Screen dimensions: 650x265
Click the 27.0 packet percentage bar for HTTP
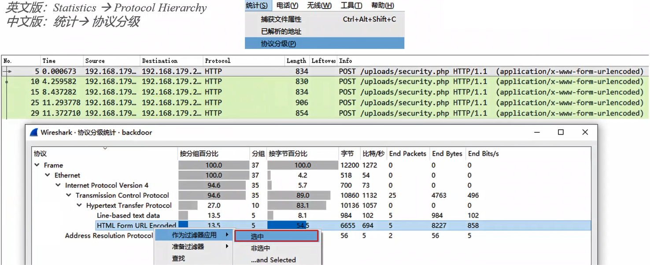[x=188, y=206]
